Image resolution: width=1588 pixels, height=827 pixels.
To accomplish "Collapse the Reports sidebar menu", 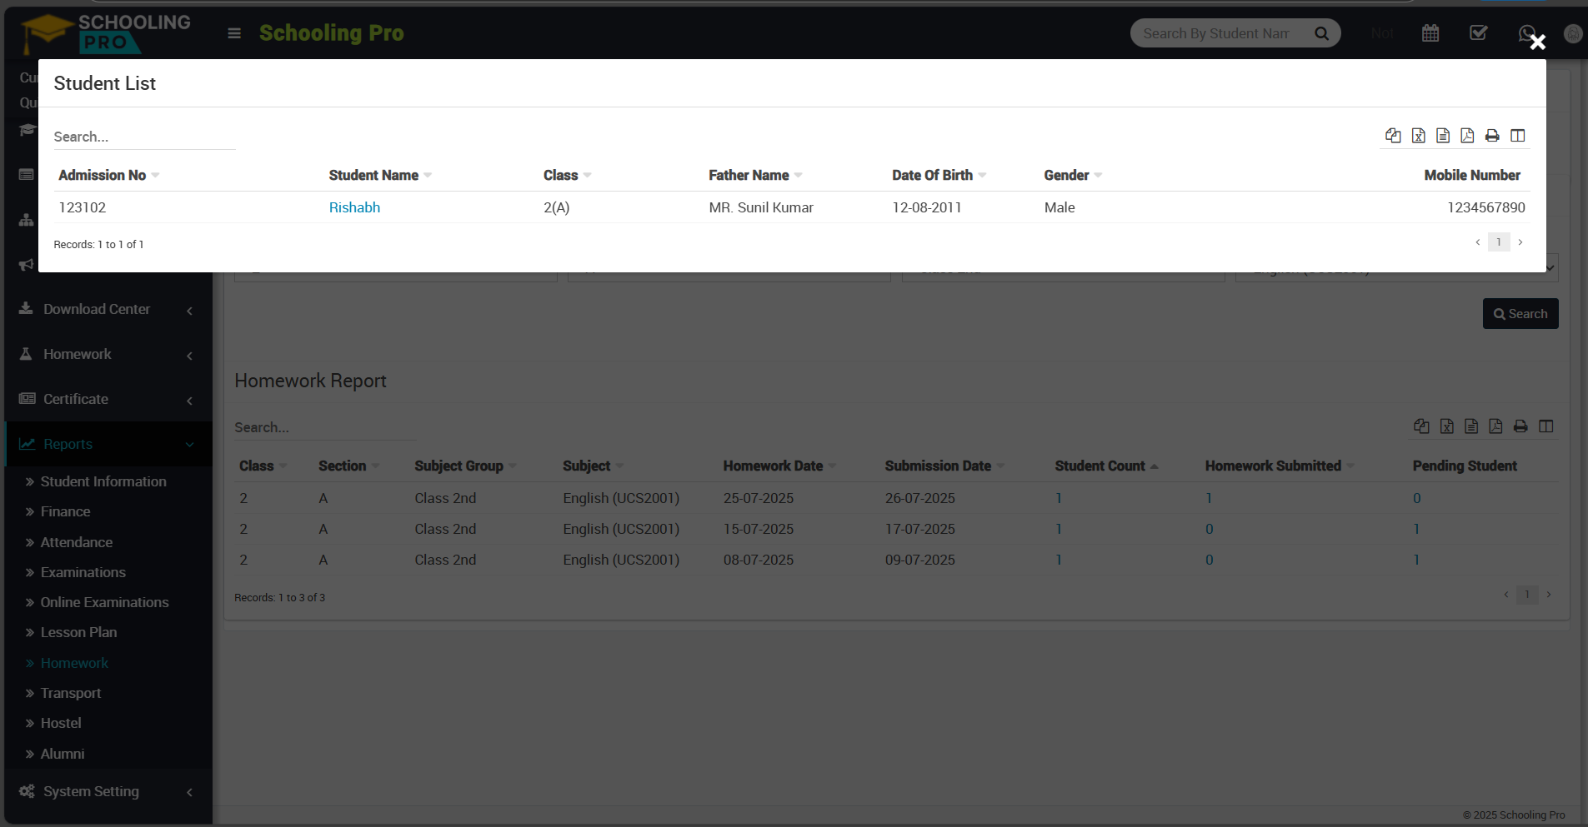I will point(108,444).
